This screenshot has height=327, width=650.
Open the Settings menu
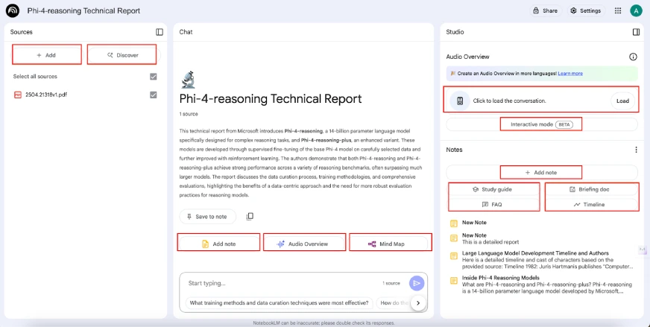pos(585,10)
